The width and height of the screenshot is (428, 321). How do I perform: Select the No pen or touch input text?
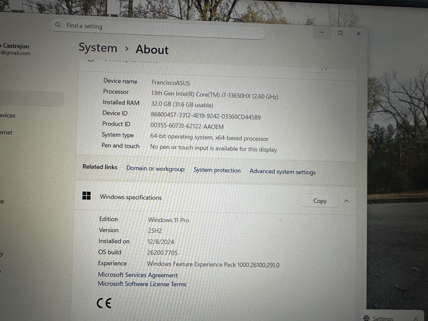click(x=213, y=148)
